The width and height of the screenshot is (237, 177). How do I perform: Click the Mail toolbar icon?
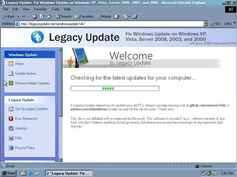pos(125,17)
